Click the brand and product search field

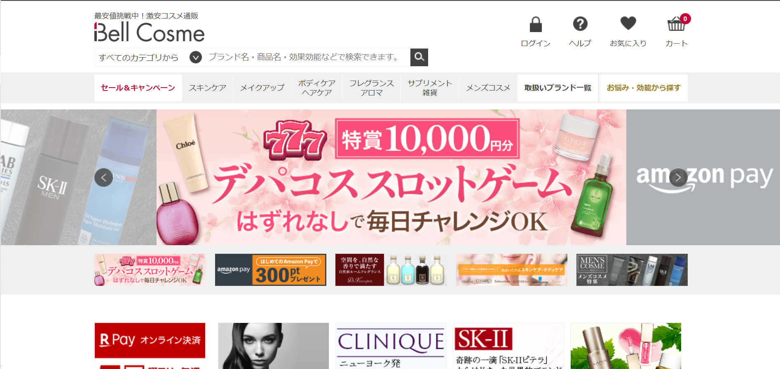pos(307,57)
